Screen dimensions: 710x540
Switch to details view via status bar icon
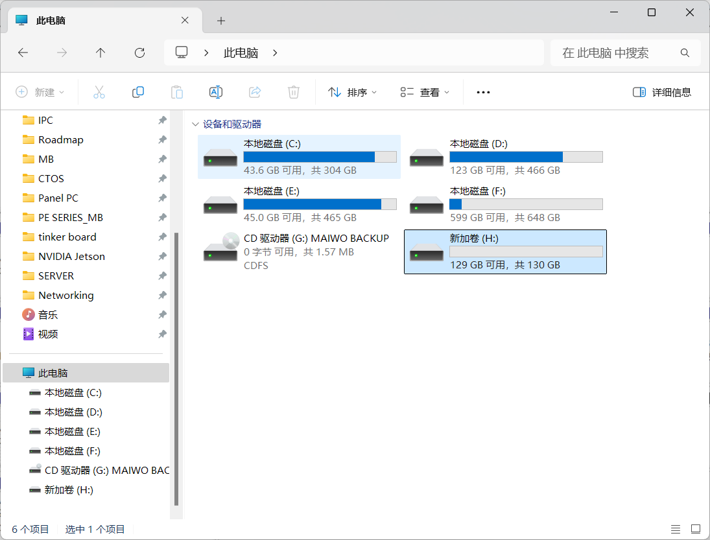pos(676,529)
